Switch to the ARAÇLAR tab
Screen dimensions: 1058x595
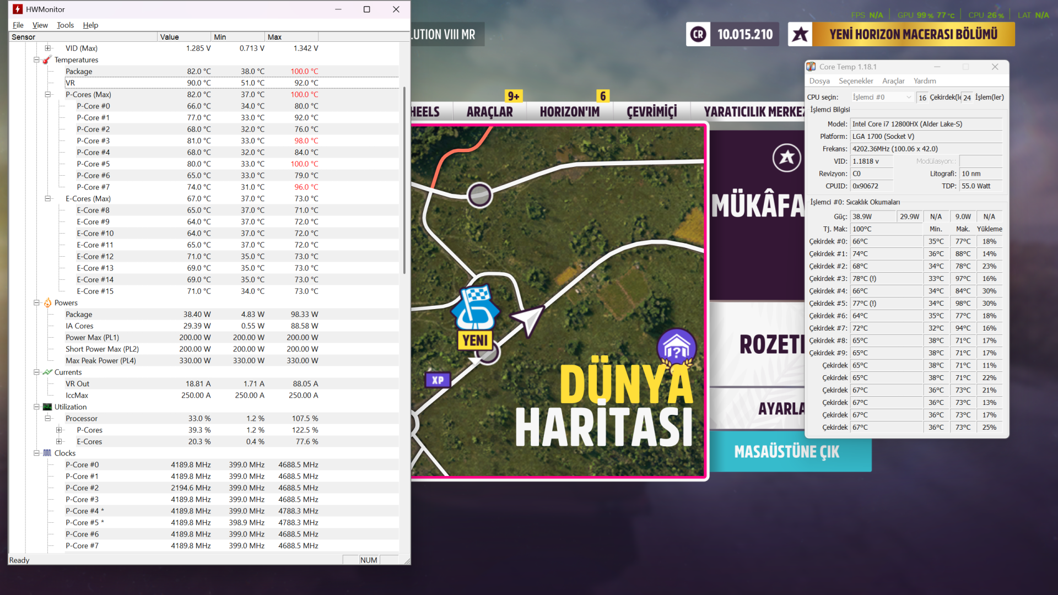click(x=489, y=112)
